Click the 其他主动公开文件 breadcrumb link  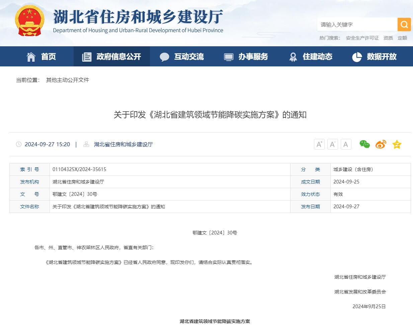(x=67, y=80)
